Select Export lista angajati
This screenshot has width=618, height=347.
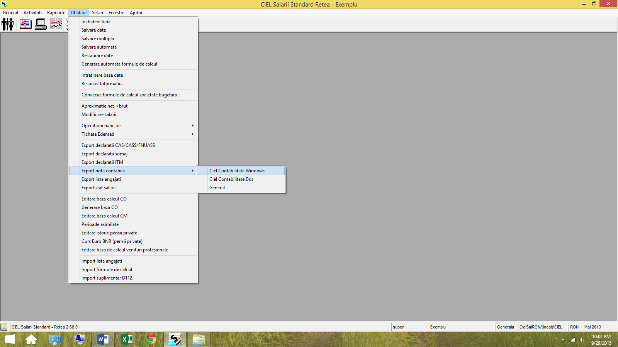coord(133,179)
